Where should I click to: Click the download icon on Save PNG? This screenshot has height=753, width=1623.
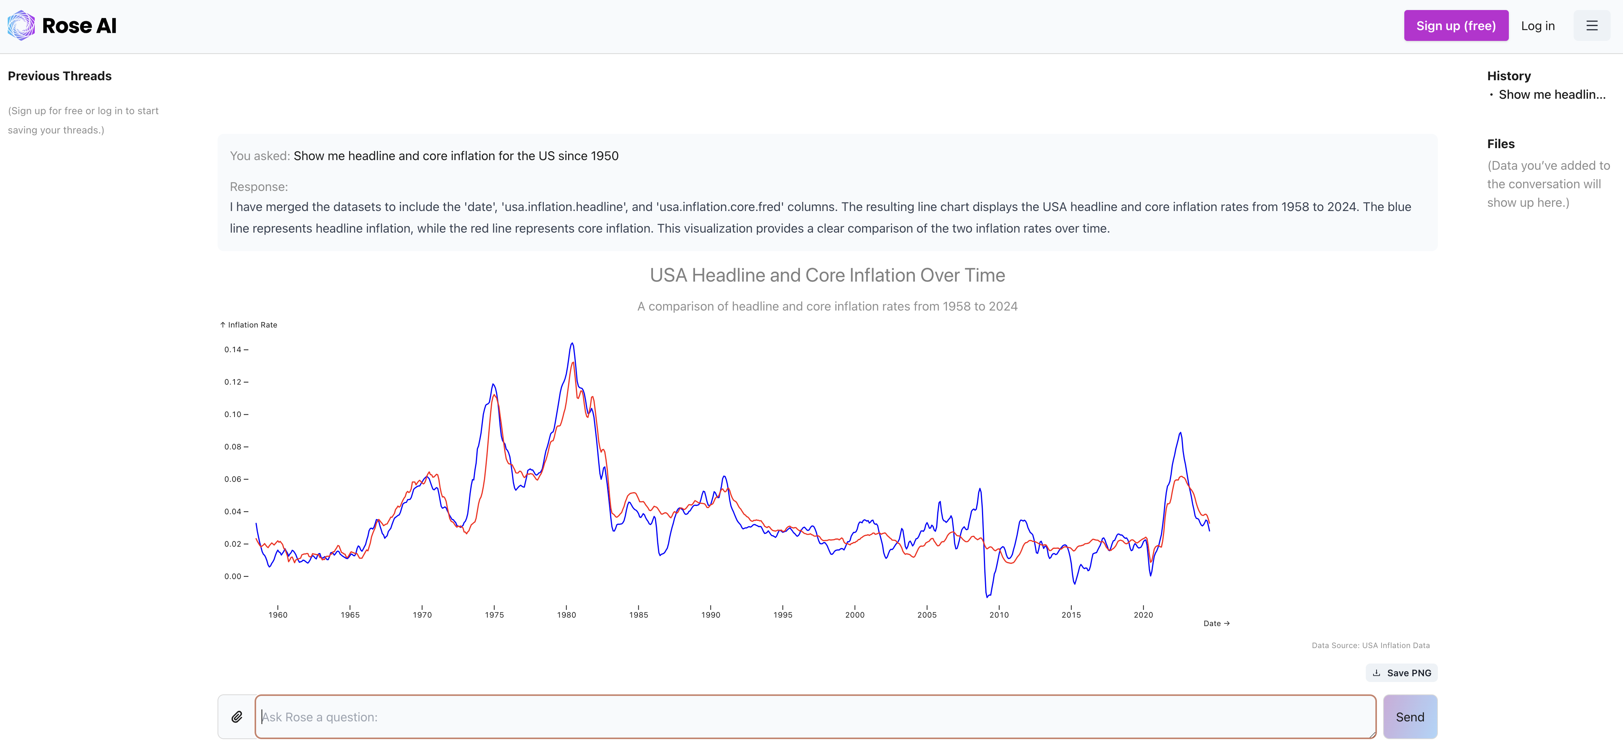click(1377, 673)
